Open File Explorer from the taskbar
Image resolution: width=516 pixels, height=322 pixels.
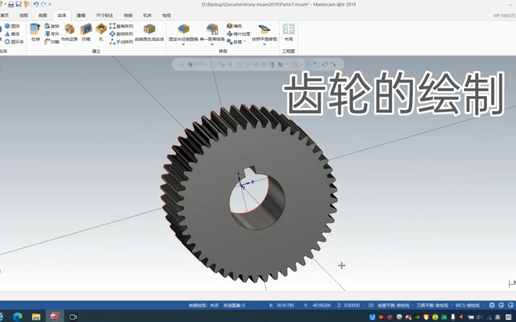pyautogui.click(x=36, y=317)
